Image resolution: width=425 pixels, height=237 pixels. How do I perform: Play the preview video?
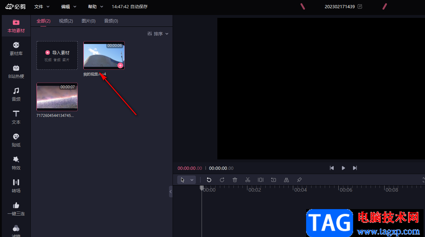(343, 168)
